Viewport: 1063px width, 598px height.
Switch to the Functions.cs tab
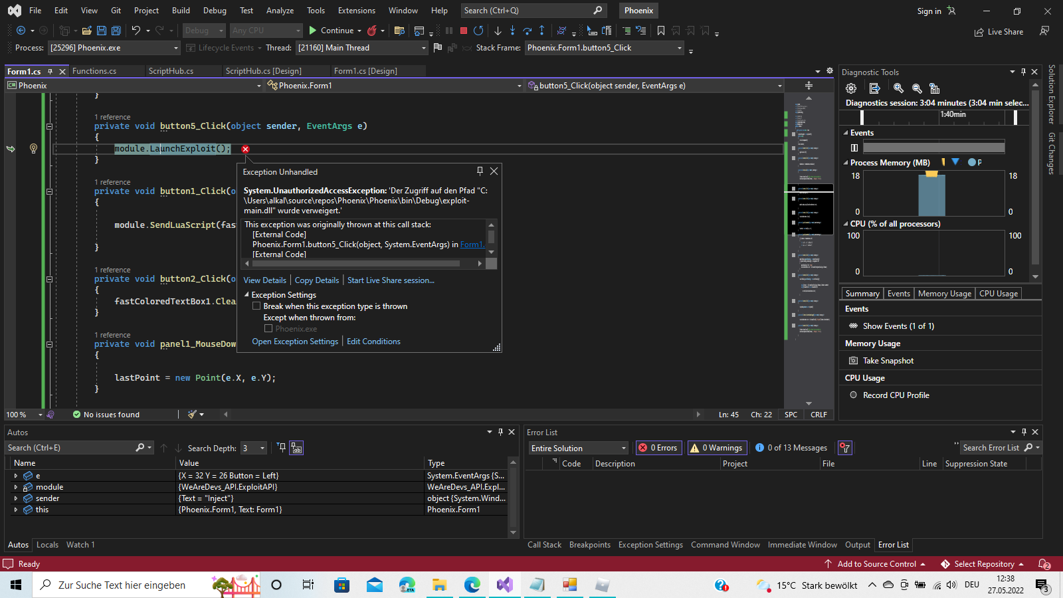(x=94, y=71)
